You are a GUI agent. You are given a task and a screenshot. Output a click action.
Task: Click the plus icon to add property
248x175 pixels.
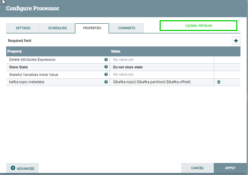236,41
